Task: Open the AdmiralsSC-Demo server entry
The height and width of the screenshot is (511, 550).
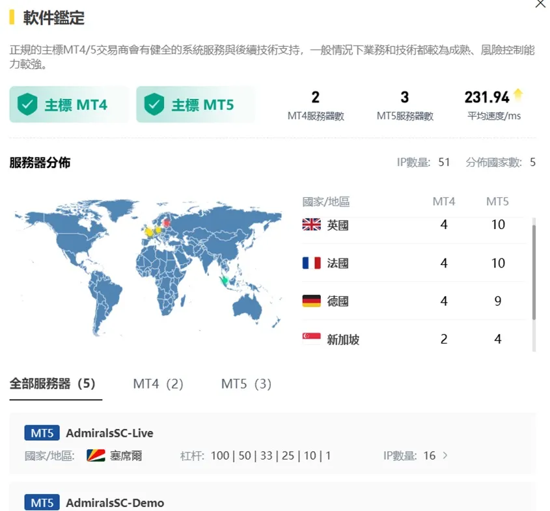Action: point(273,496)
